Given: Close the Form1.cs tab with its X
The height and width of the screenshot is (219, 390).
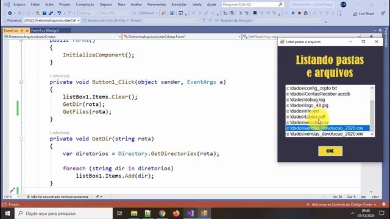Looking at the screenshot, I should 27,30.
